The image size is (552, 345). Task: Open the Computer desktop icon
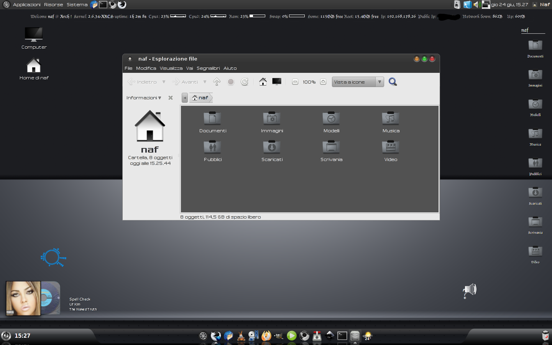[34, 38]
